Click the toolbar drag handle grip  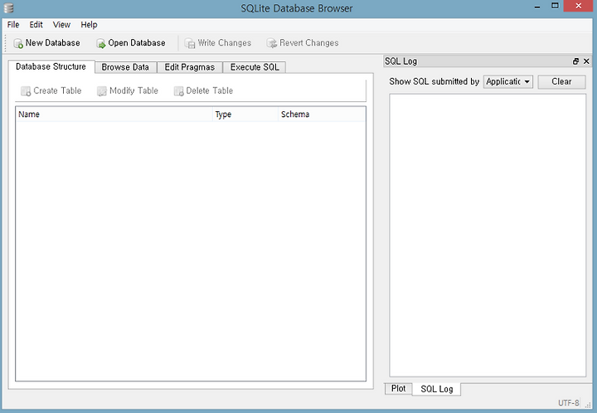point(5,43)
